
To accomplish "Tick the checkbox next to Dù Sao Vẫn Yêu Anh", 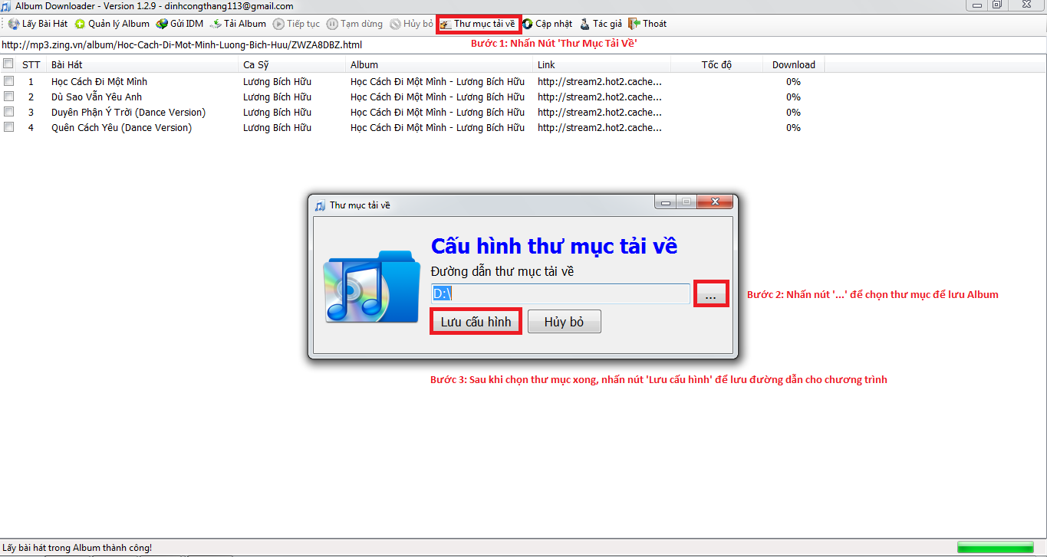I will (x=8, y=96).
